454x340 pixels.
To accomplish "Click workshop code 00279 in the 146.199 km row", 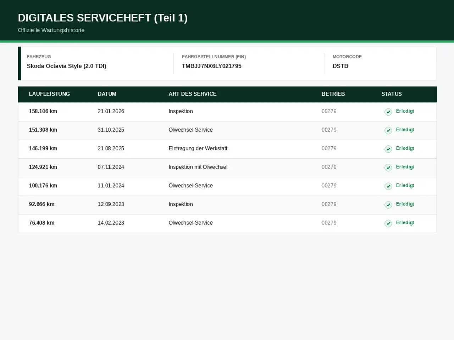I will [x=329, y=148].
